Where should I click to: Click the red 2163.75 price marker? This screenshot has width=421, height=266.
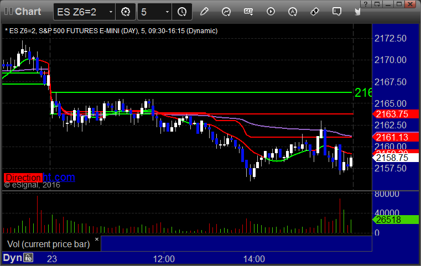[395, 114]
